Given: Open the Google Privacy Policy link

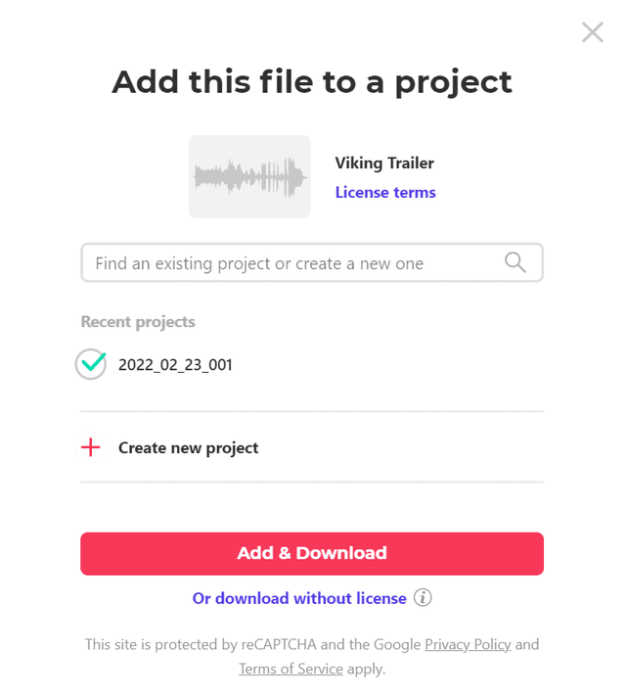Looking at the screenshot, I should (x=468, y=644).
